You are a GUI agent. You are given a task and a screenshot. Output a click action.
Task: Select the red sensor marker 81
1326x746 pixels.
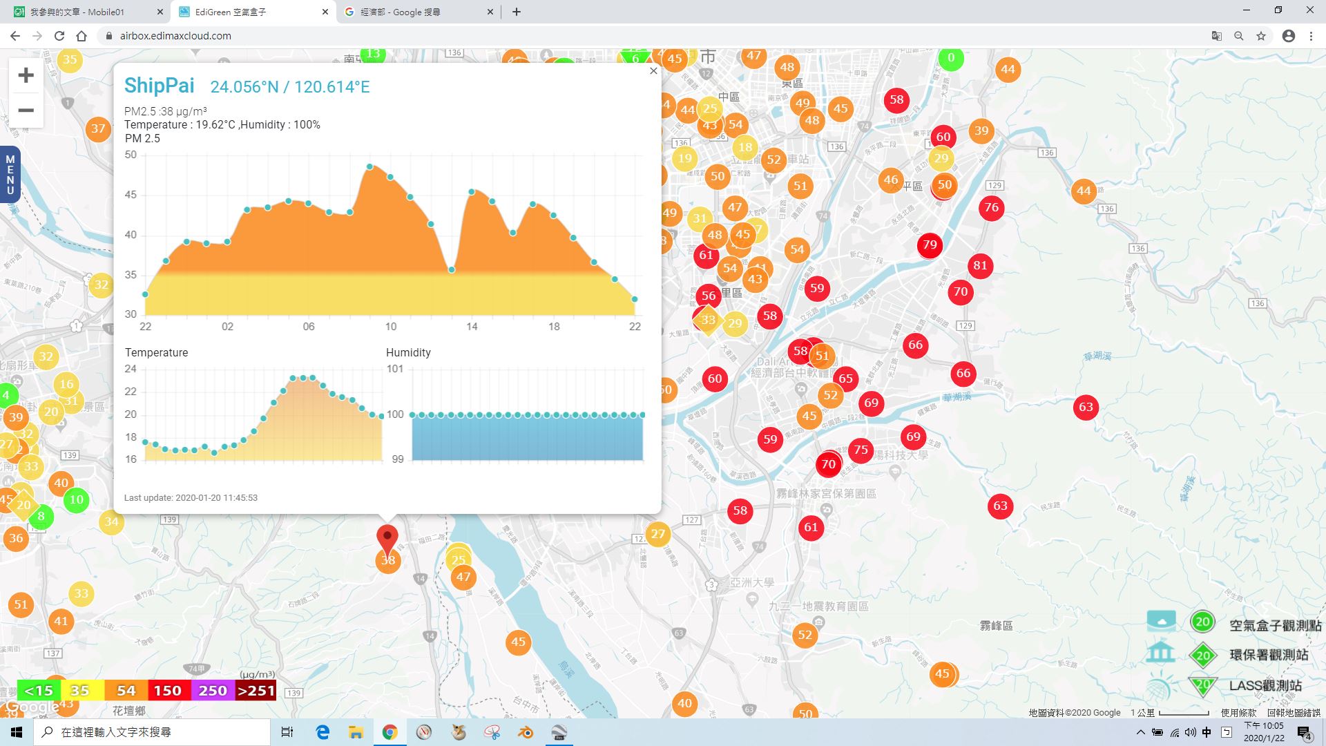[x=980, y=265]
